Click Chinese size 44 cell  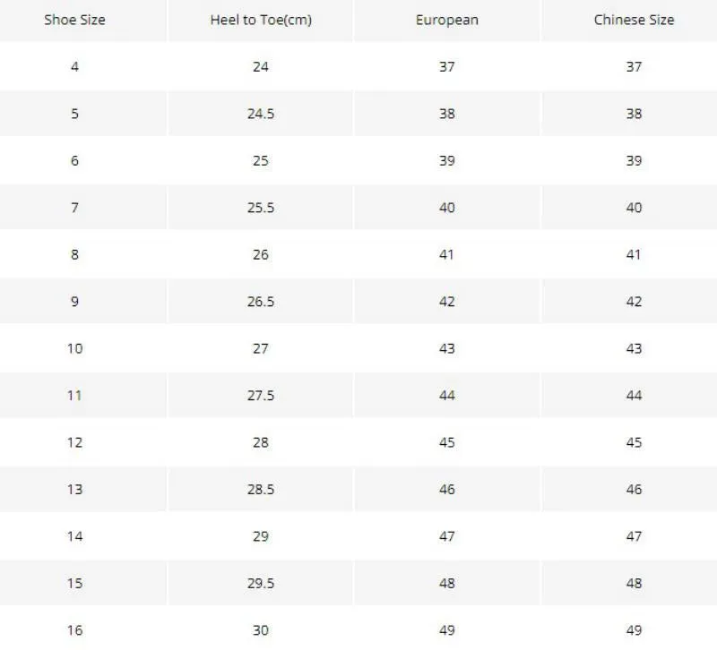pyautogui.click(x=634, y=396)
